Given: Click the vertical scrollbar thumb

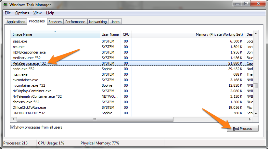Looking at the screenshot, I should [256, 86].
